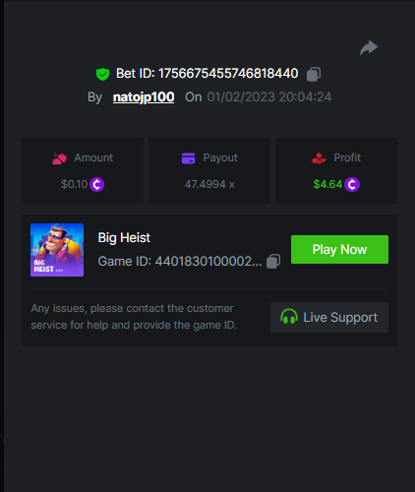The image size is (415, 492).
Task: Select the Bet ID number text
Action: [228, 74]
